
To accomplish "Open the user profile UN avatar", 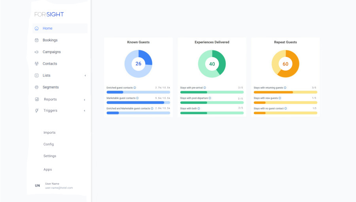I will 38,186.
